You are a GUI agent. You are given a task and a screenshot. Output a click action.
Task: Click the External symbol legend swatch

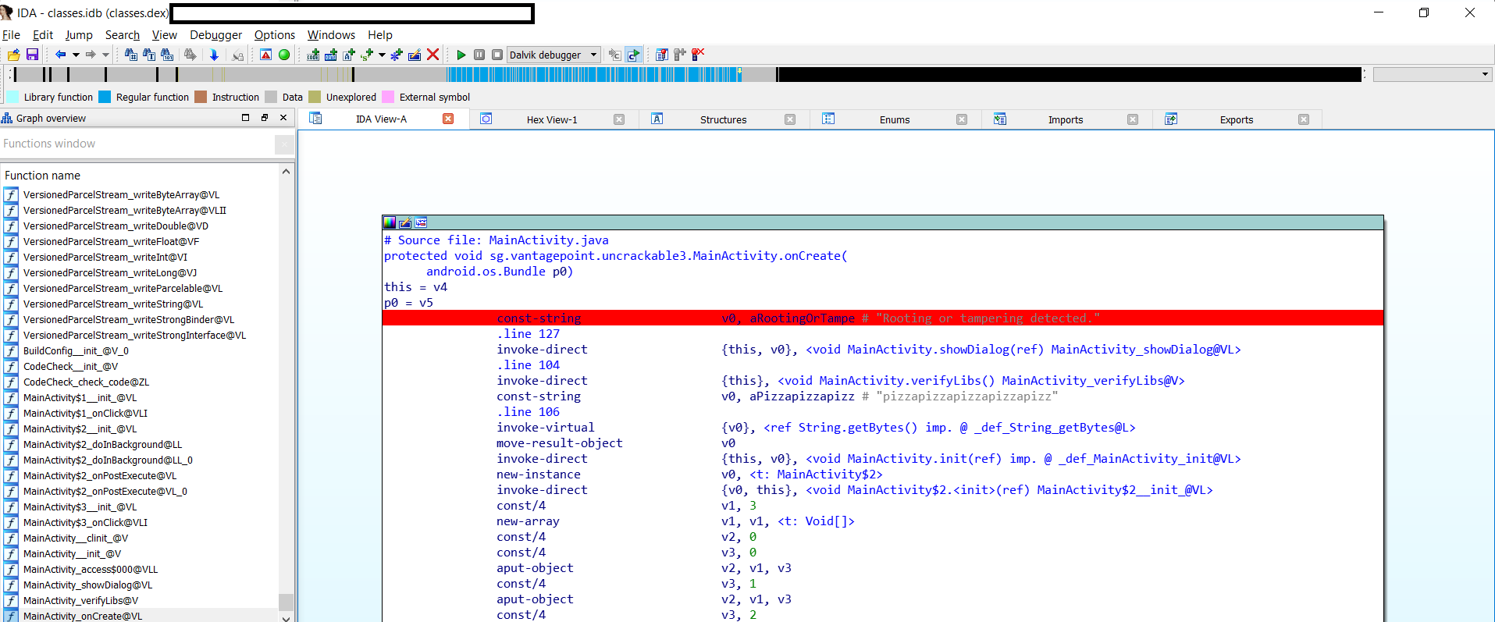click(x=388, y=97)
